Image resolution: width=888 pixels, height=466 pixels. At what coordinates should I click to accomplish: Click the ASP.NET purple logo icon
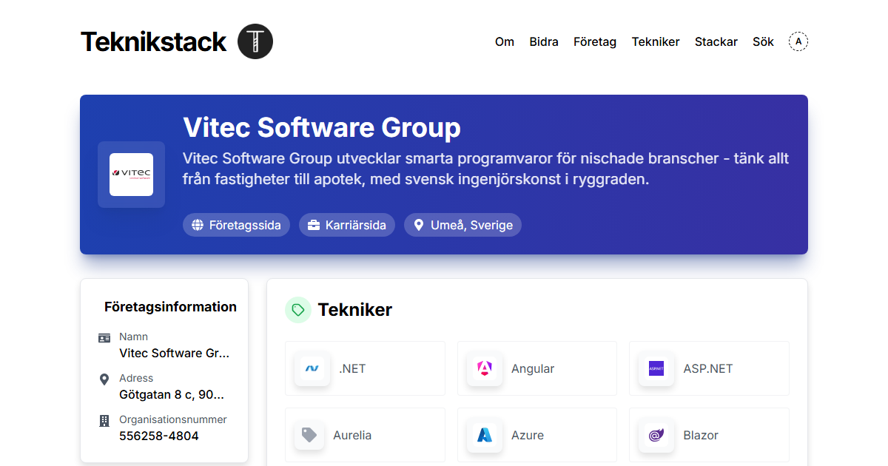(656, 368)
